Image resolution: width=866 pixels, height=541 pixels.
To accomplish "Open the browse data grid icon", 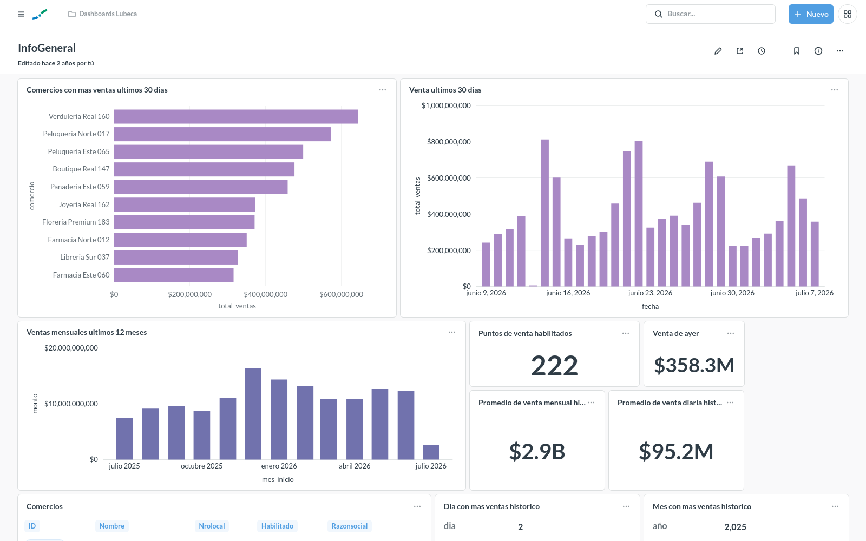I will click(x=848, y=14).
